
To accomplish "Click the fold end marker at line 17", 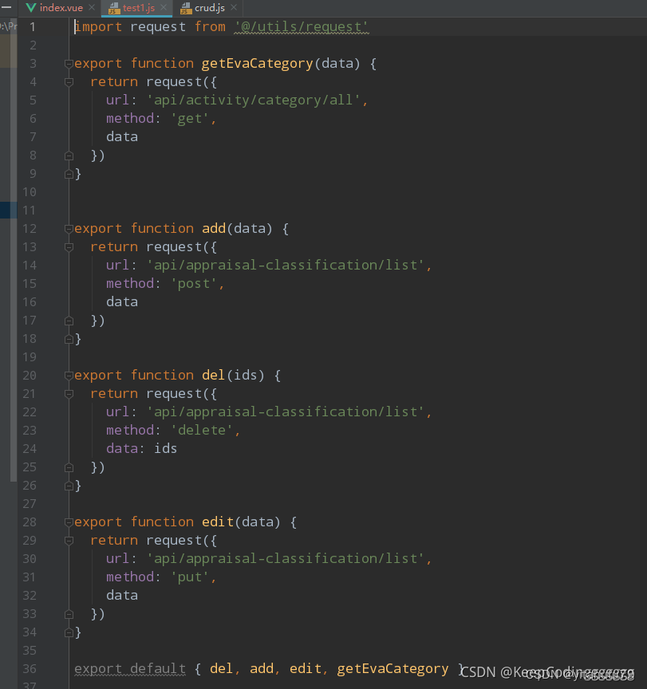I will 69,321.
